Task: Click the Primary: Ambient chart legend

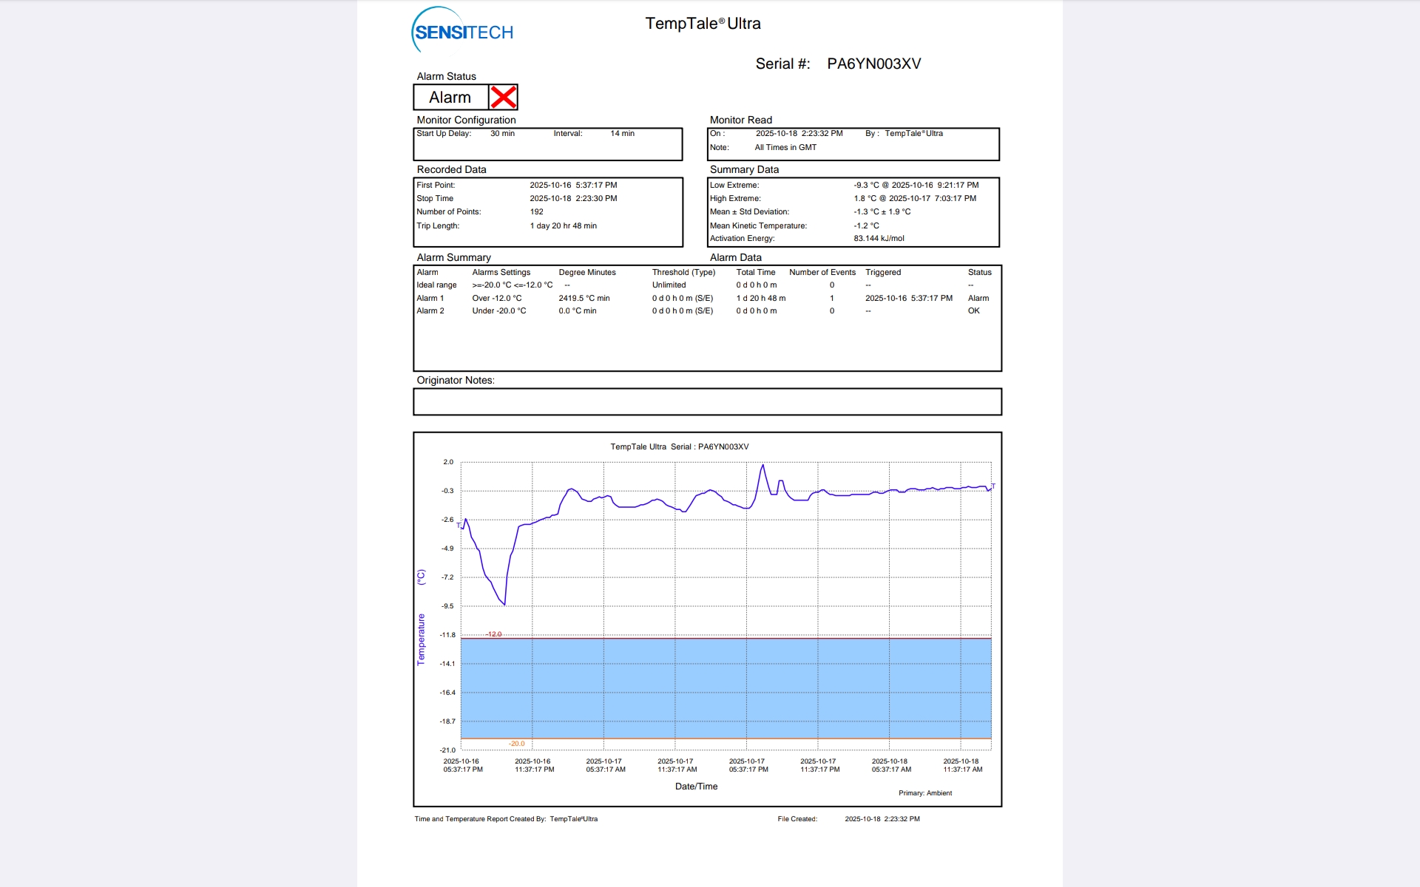Action: tap(924, 793)
